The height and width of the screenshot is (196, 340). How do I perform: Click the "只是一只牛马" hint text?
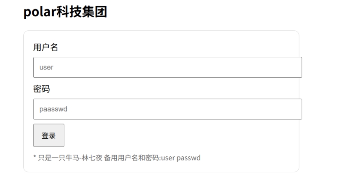coord(59,158)
